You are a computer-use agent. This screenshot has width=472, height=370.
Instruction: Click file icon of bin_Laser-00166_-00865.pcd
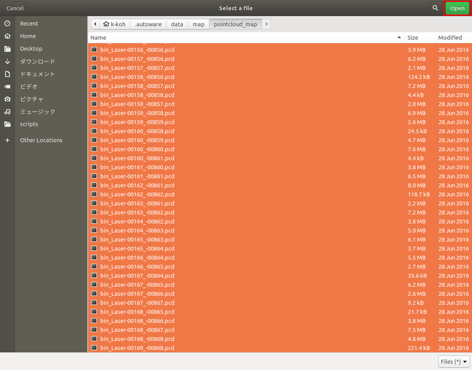(x=94, y=267)
